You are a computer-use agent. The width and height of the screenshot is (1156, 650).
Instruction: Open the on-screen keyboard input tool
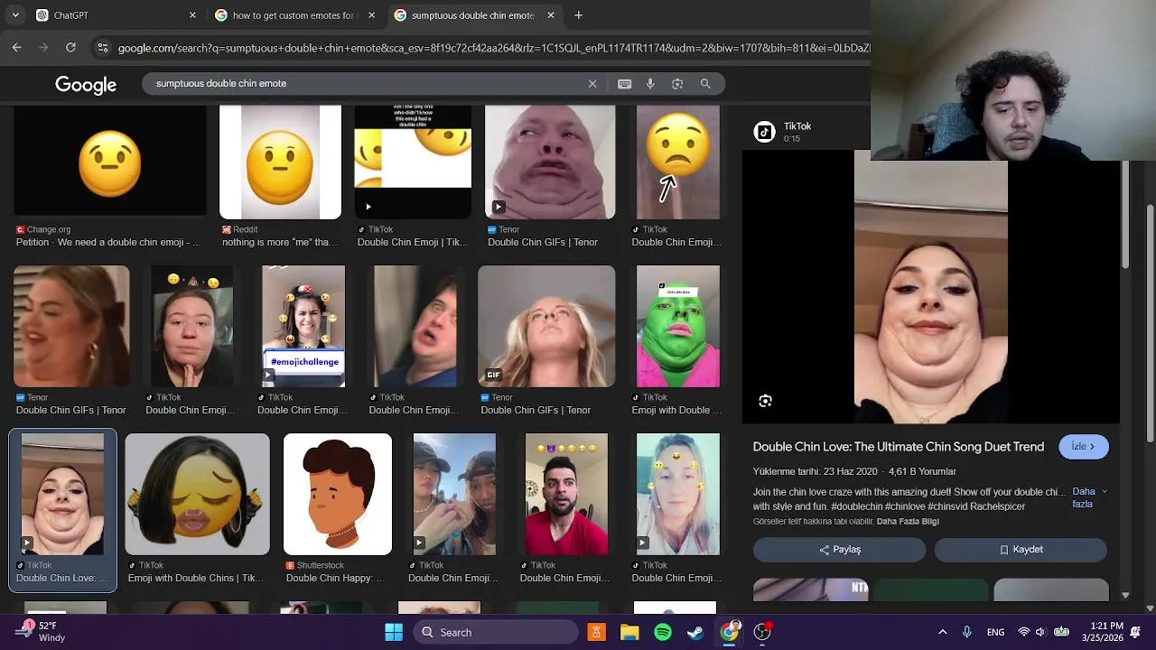click(624, 84)
